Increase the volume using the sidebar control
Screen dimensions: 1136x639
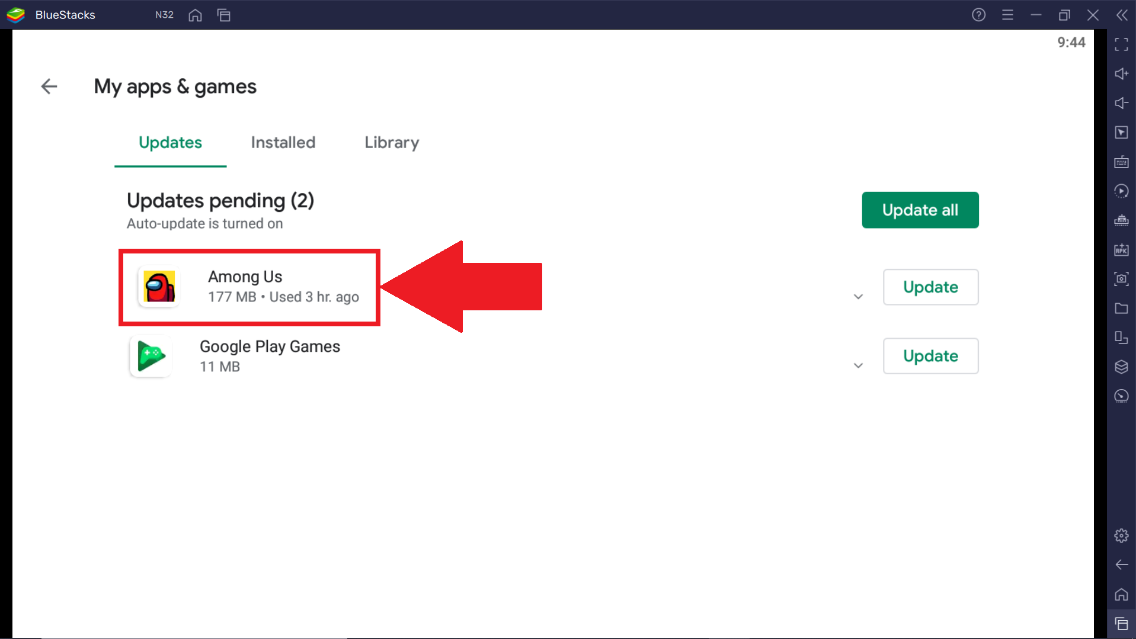(x=1121, y=73)
